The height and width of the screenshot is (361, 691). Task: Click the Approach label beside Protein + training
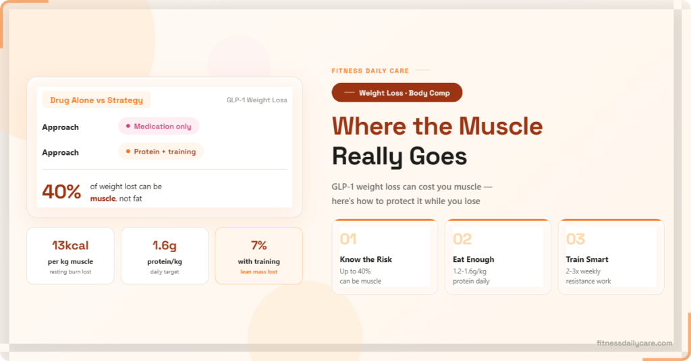point(60,153)
